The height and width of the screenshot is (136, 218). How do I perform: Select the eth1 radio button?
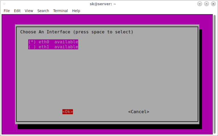[32, 47]
